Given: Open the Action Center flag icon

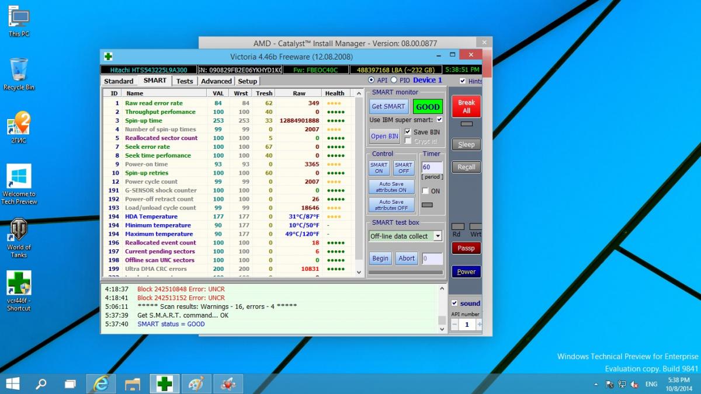Looking at the screenshot, I should 609,384.
